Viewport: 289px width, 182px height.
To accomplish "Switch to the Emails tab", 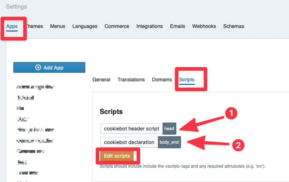I will click(177, 26).
